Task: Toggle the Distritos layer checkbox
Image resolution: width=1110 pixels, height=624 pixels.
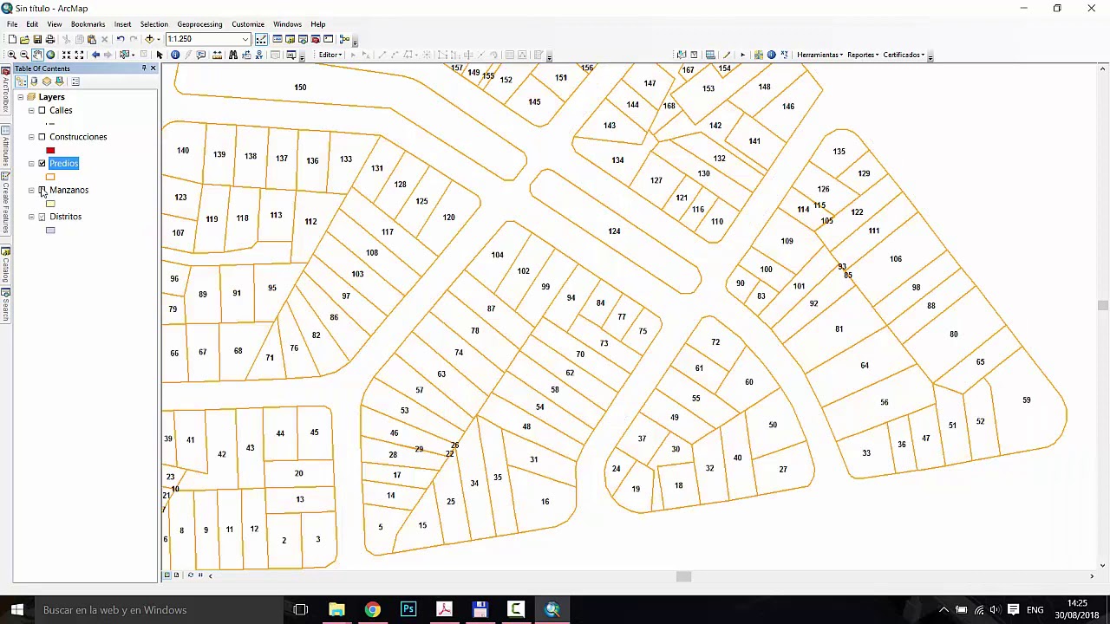Action: 42,217
